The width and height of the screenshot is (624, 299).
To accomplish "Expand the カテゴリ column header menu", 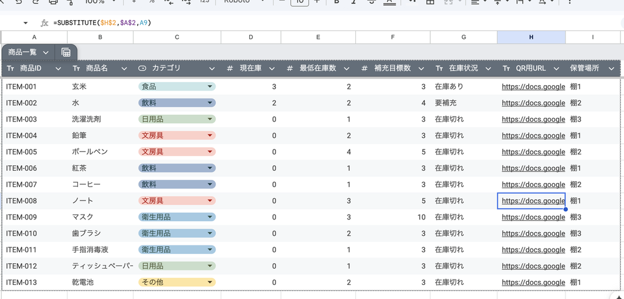I will click(212, 69).
